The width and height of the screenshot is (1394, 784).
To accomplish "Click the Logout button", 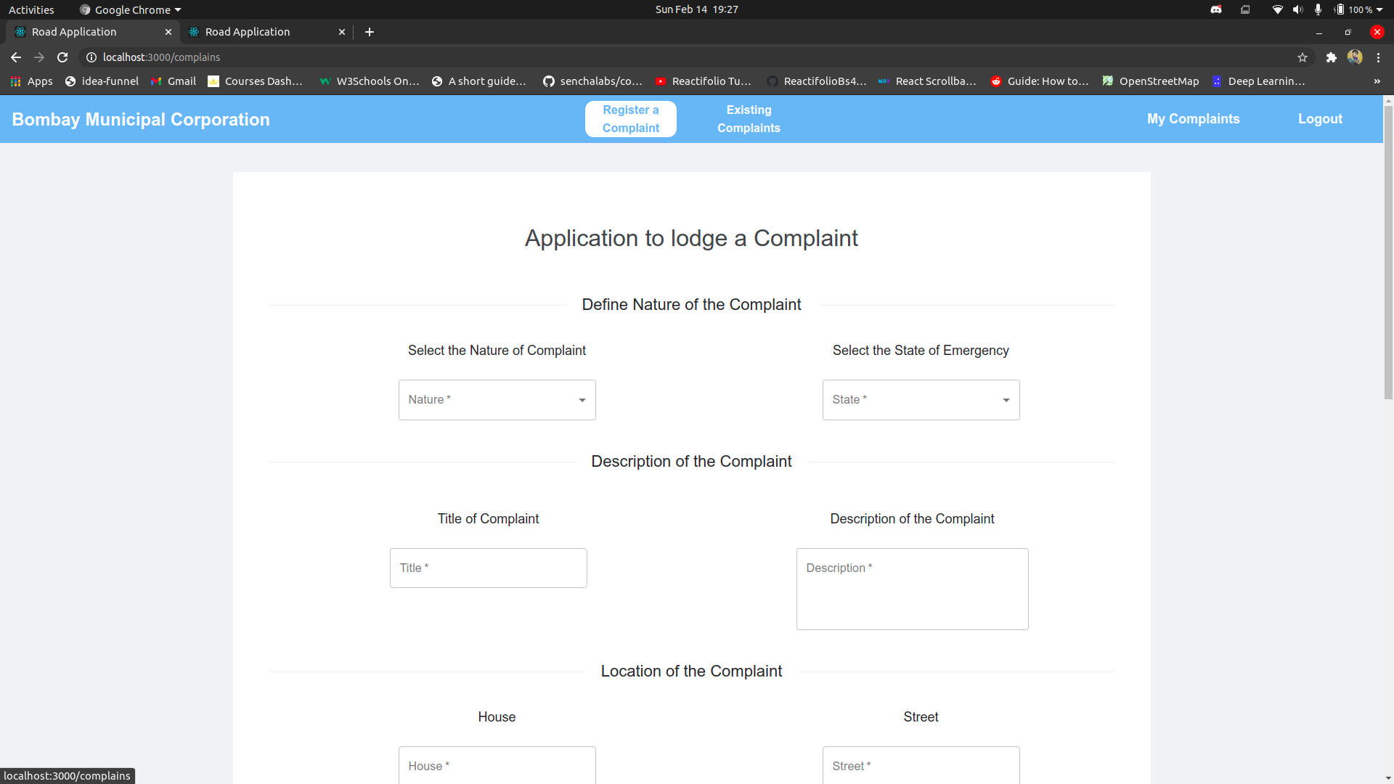I will coord(1320,119).
